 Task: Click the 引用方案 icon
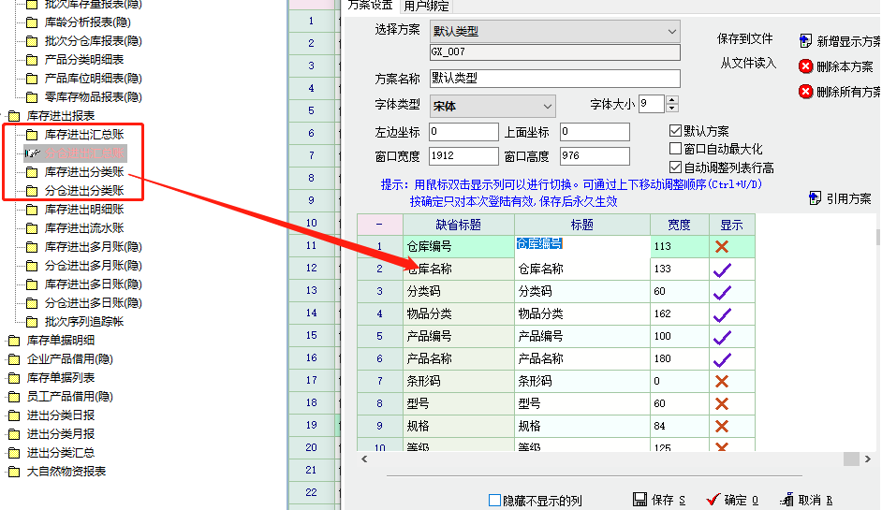coord(815,198)
